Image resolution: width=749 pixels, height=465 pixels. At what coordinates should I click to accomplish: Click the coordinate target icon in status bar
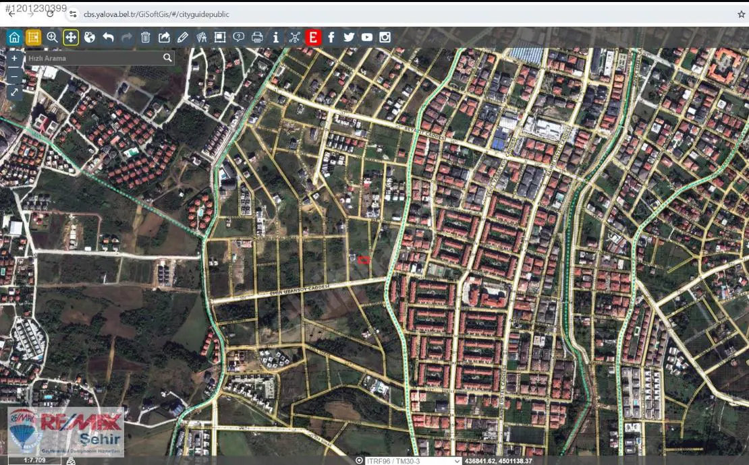(x=359, y=461)
